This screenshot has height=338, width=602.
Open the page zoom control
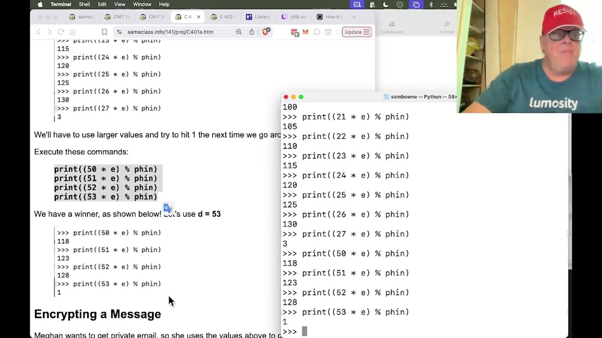pos(239,32)
